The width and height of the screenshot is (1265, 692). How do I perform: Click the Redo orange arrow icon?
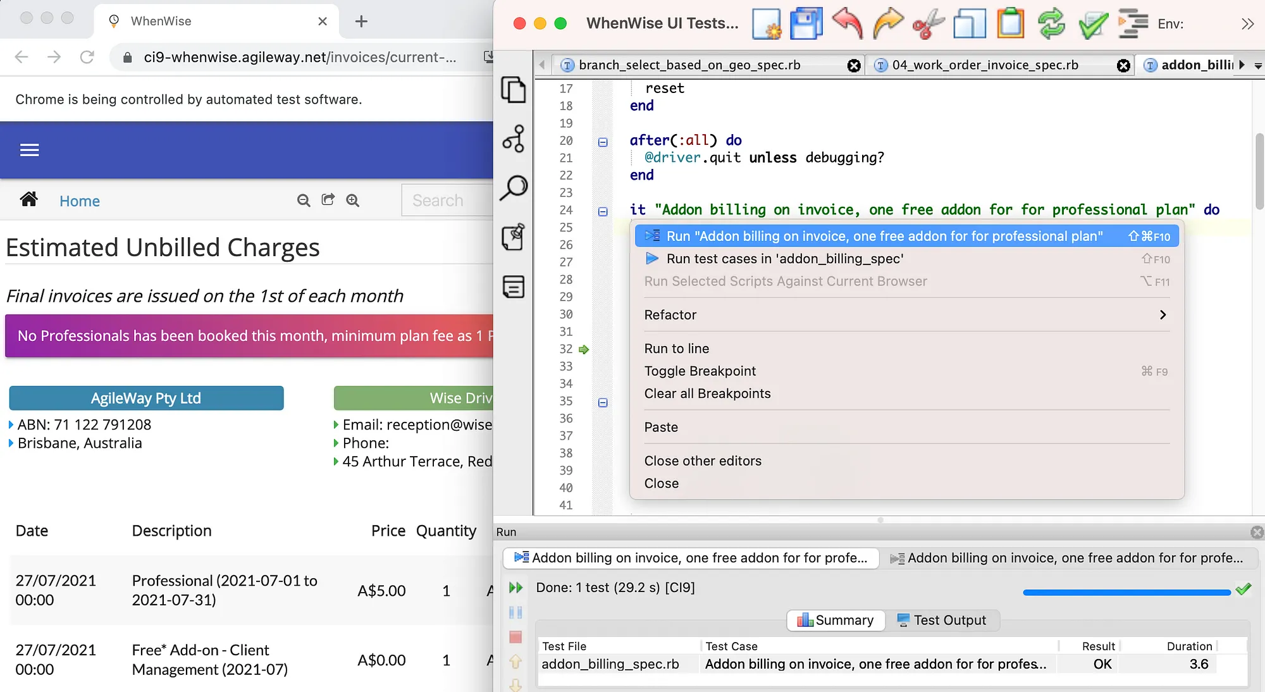888,24
